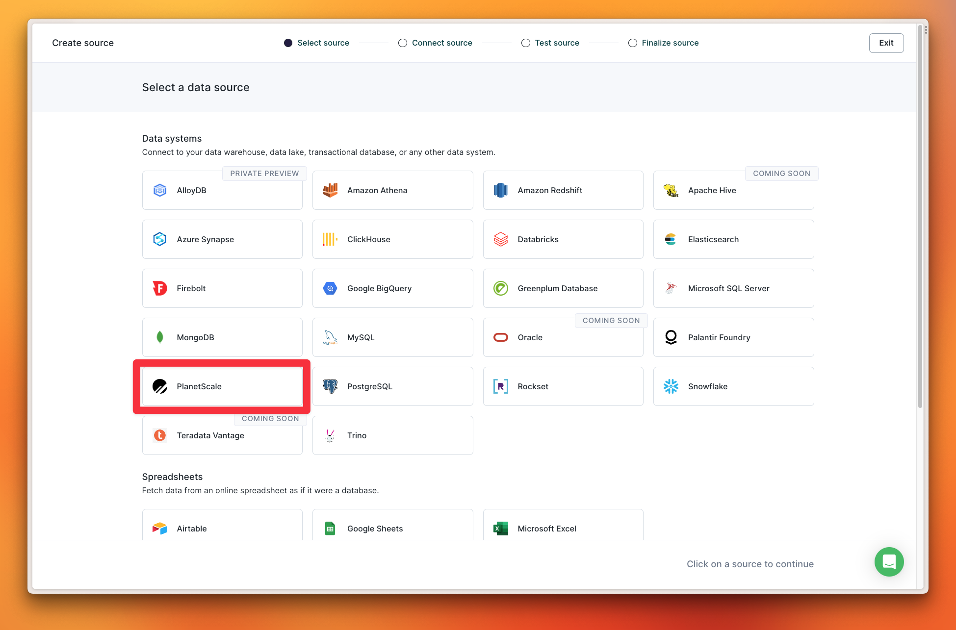Select the Finalize source step circle
Screen dimensions: 956x630
[633, 43]
